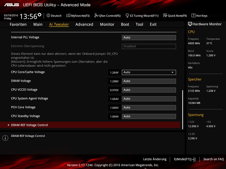Open the Favoriten tab
This screenshot has width=226, height=169.
pos(18,25)
